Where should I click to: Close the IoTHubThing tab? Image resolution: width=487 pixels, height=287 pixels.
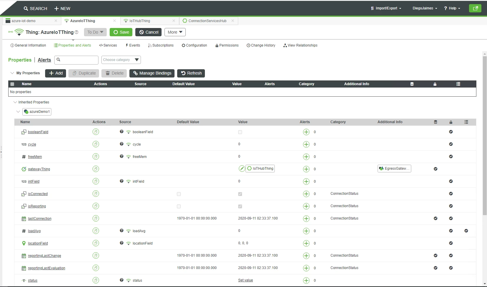click(174, 21)
